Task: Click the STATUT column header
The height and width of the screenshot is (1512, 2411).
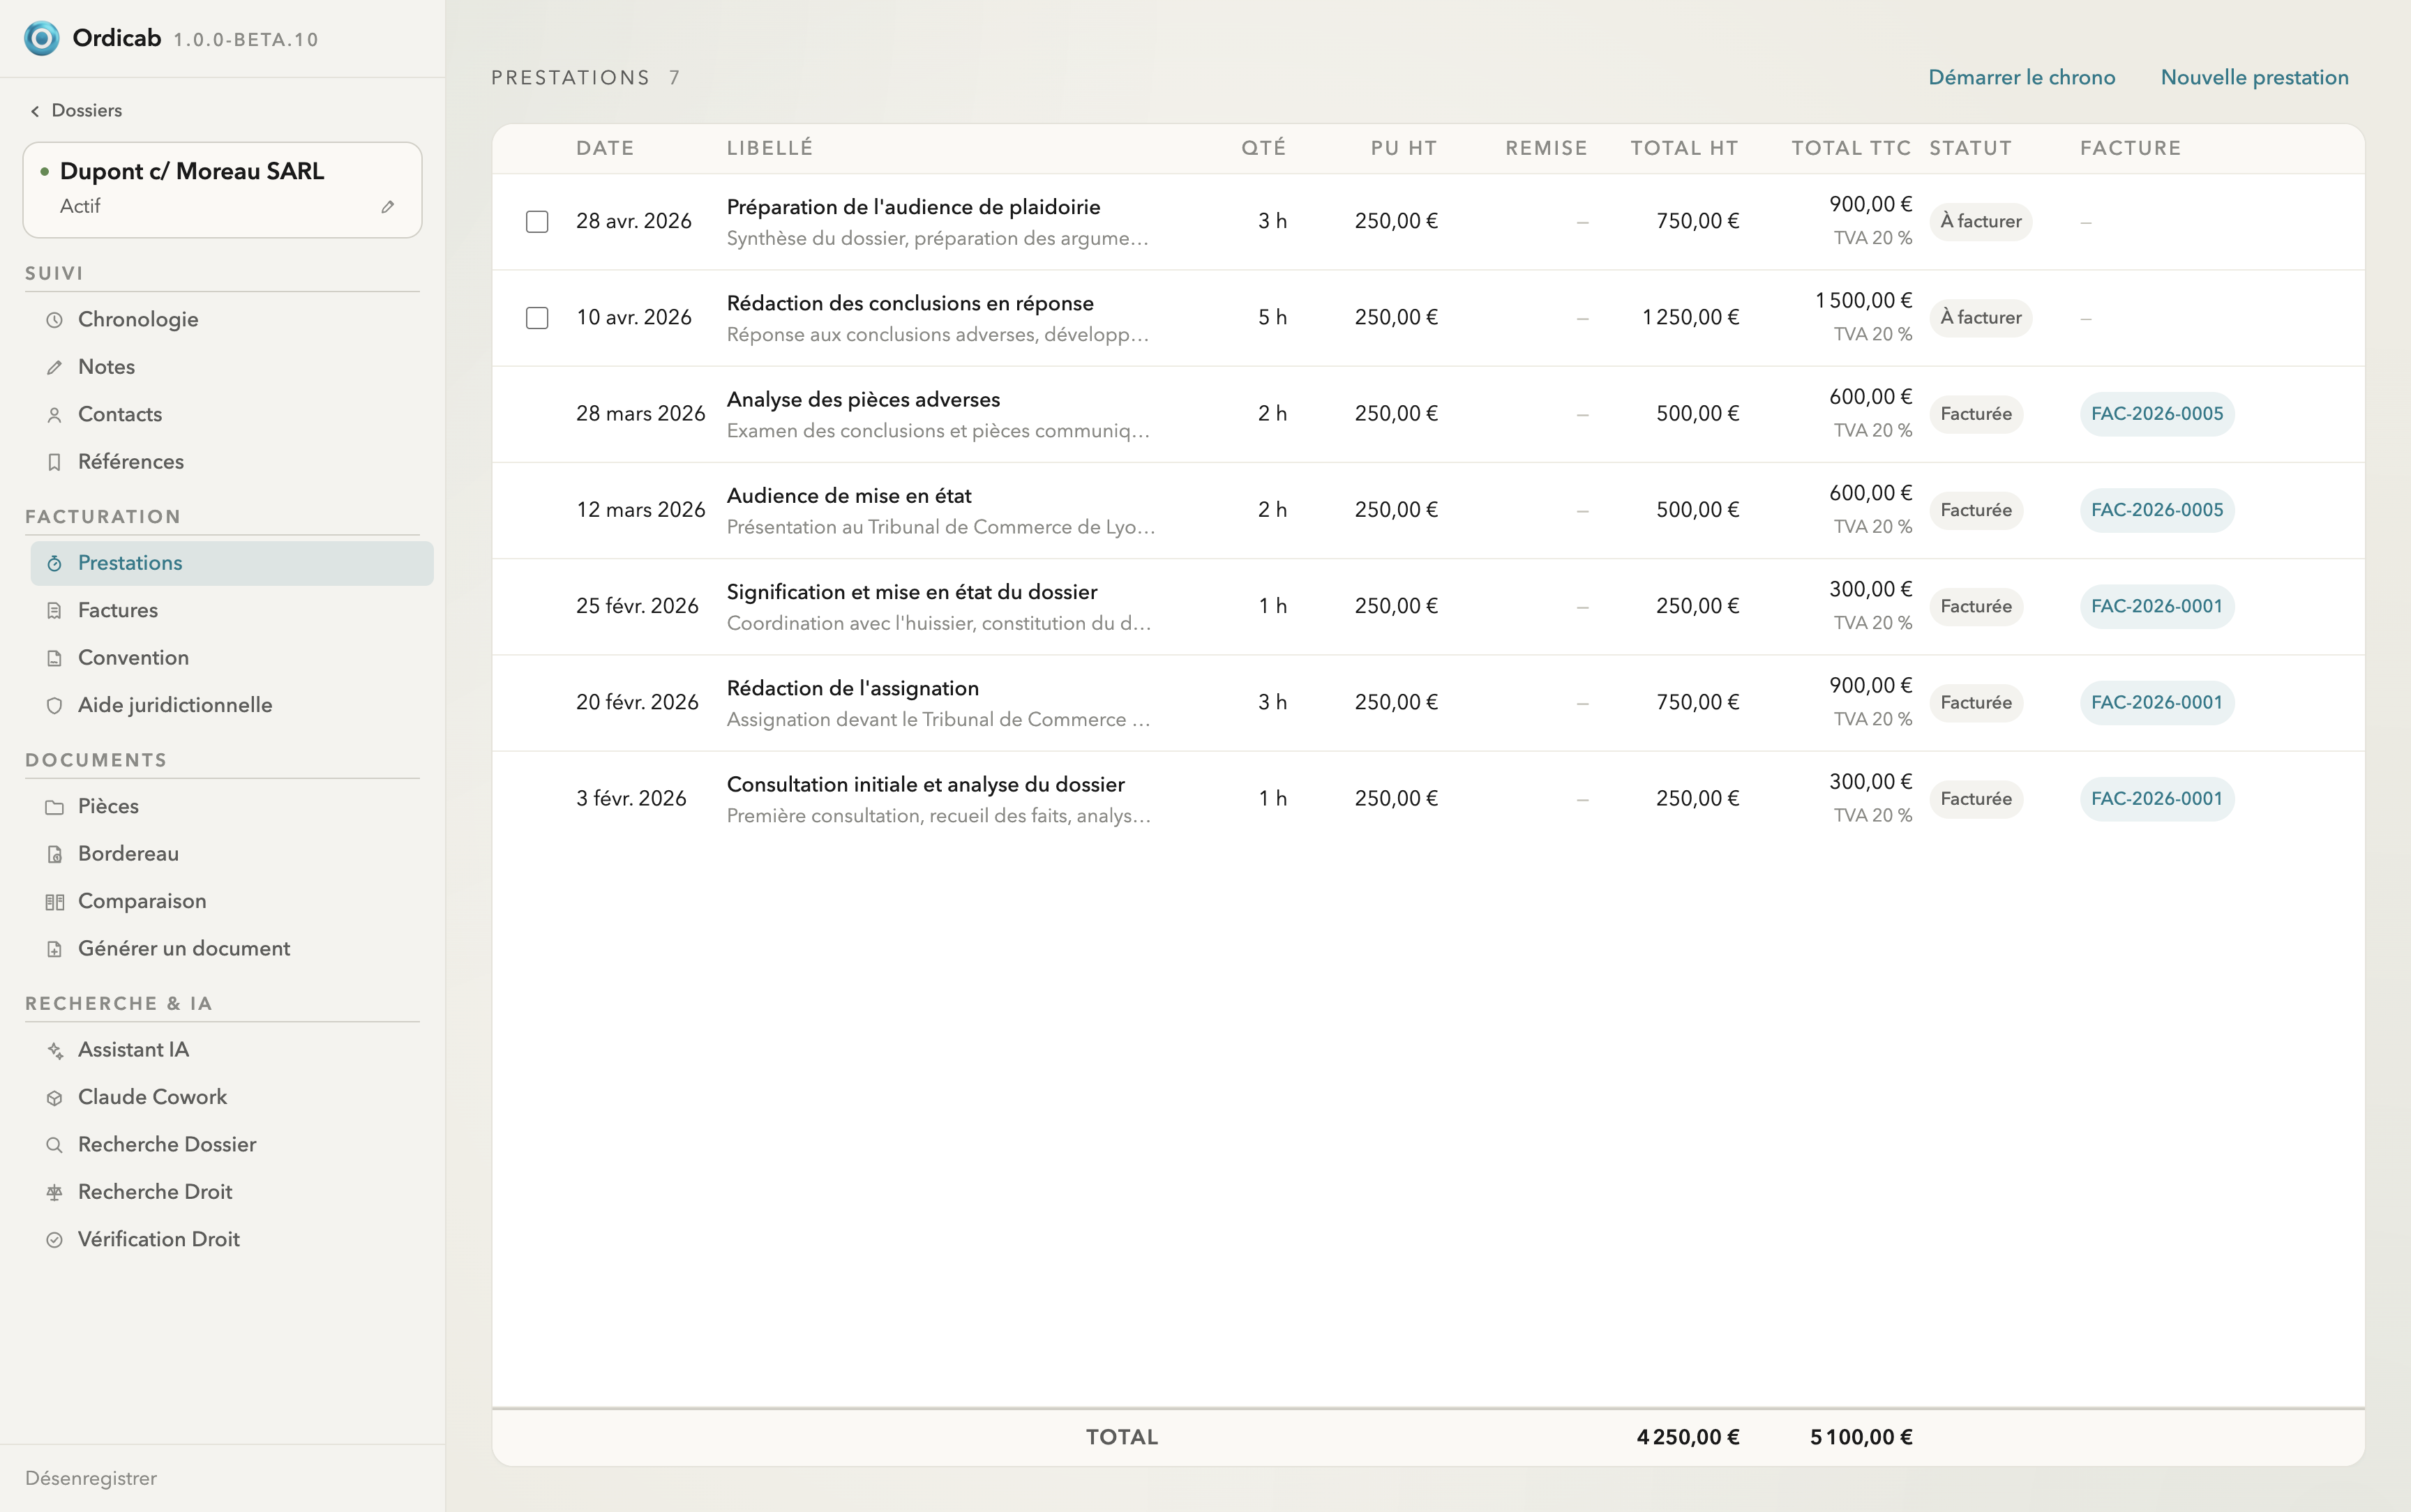Action: pos(1970,149)
